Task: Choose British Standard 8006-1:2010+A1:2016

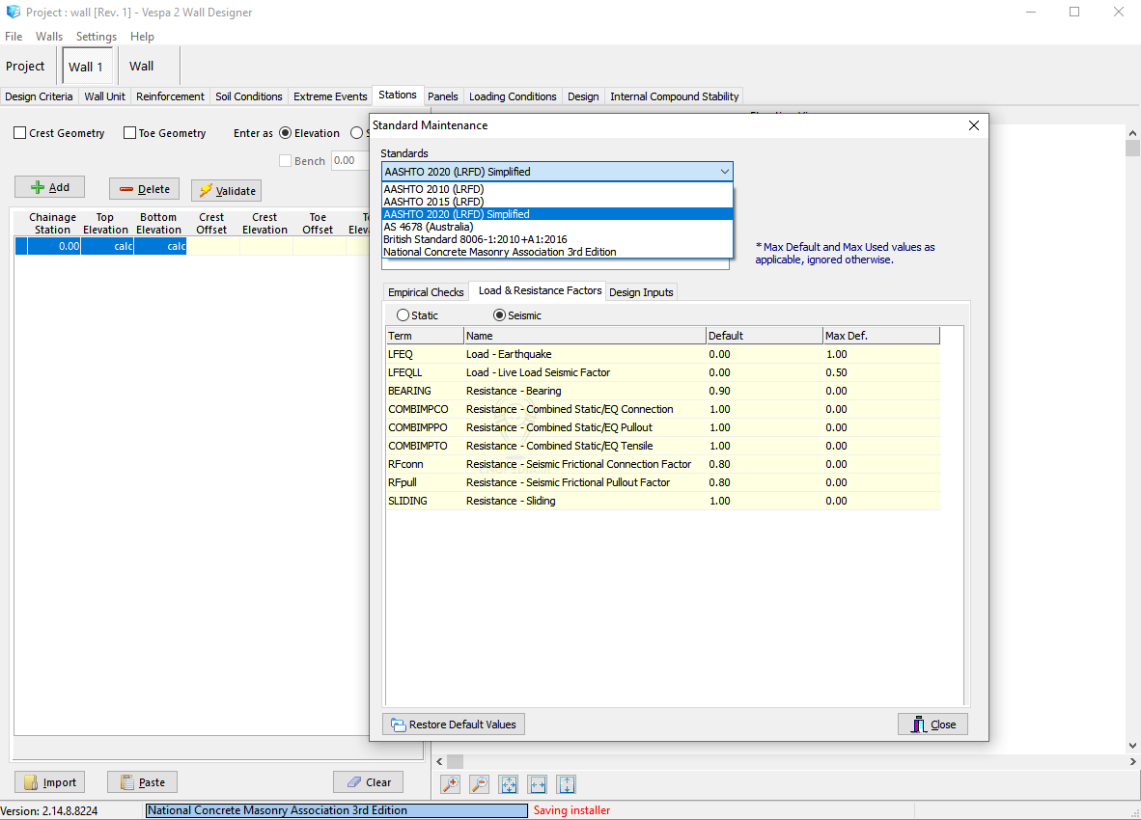Action: (x=557, y=239)
